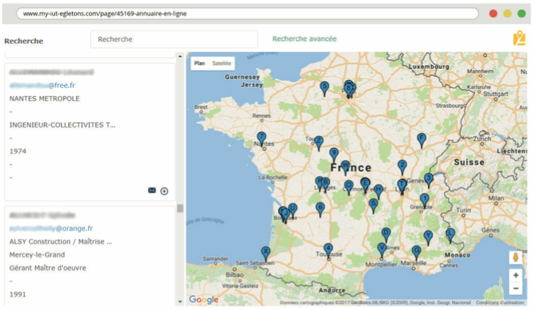Click the envelope icon on Nantes Metropole card
This screenshot has width=534, height=310.
152,191
